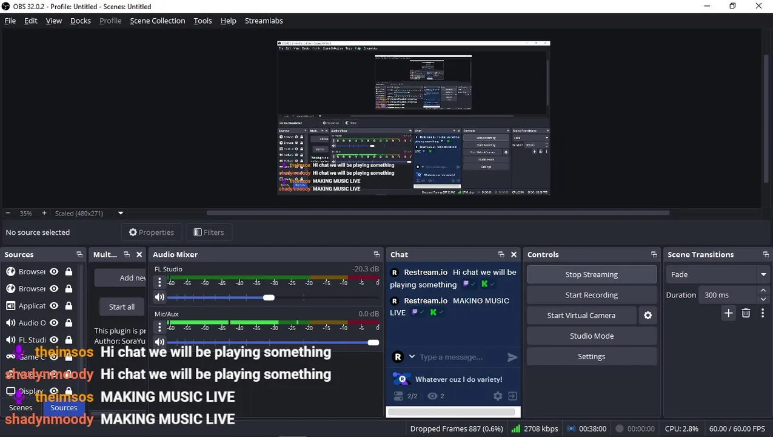The width and height of the screenshot is (773, 437).
Task: Switch to the Scenes tab
Action: click(x=21, y=408)
